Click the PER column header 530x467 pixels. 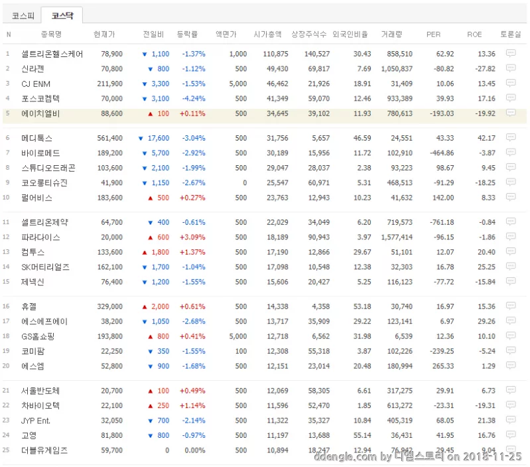tap(433, 34)
